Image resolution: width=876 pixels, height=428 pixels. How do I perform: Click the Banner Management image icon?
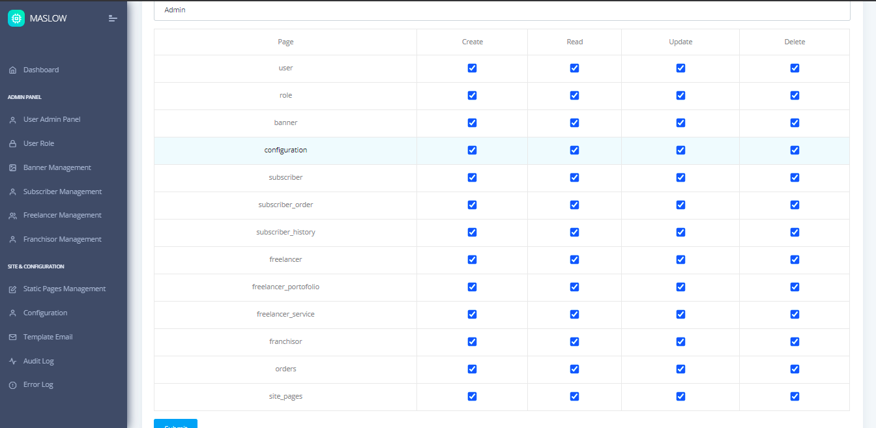click(x=12, y=167)
